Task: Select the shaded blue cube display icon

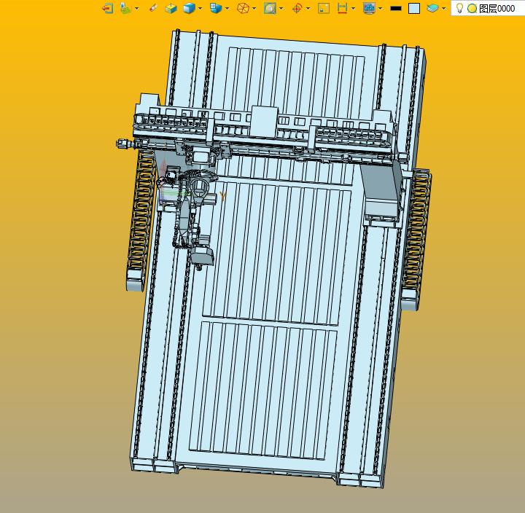Action: tap(189, 8)
